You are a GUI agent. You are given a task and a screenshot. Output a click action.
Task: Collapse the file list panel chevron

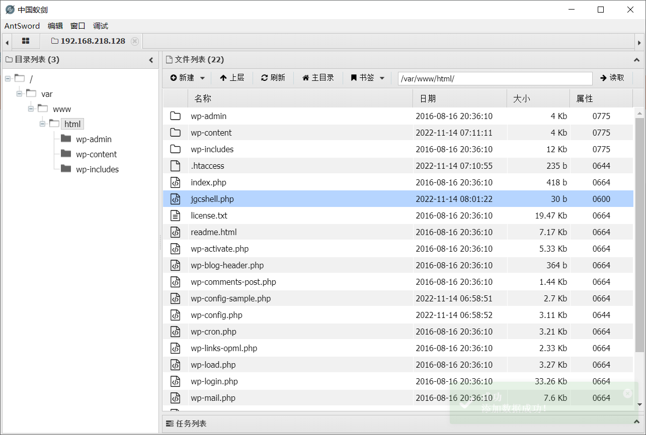[x=636, y=60]
